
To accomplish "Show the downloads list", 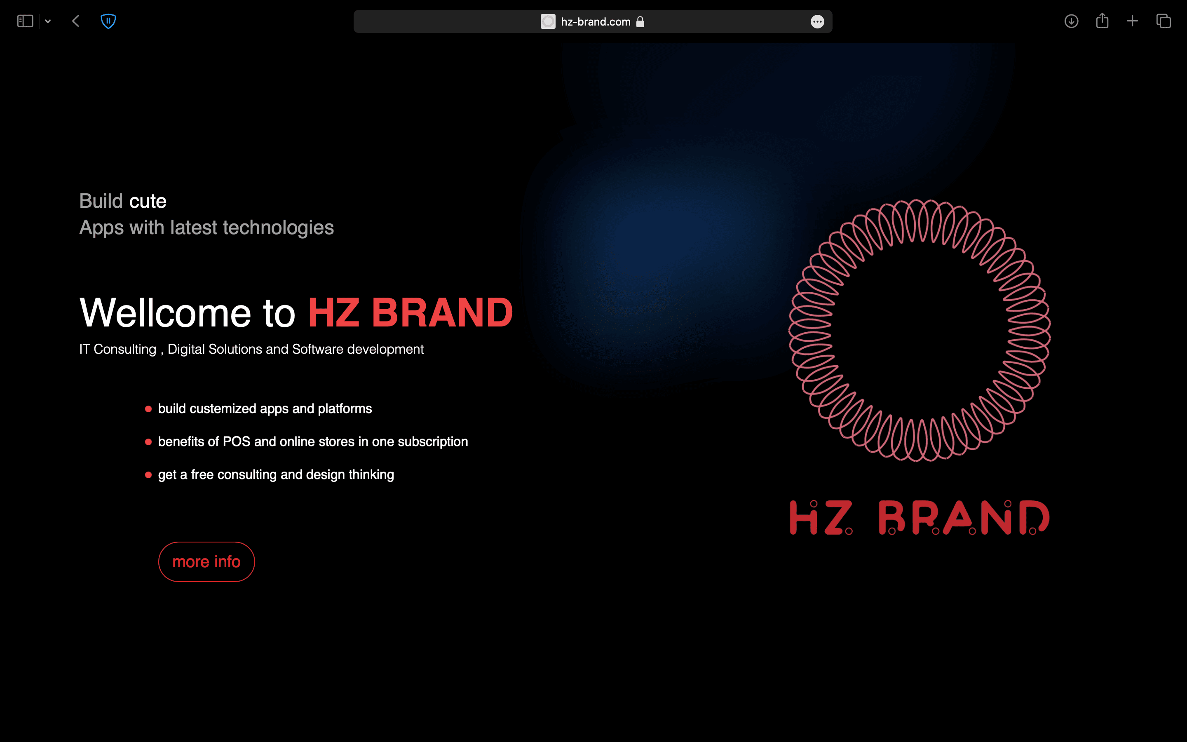I will click(x=1071, y=21).
